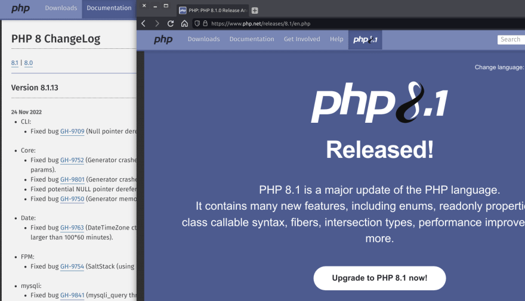Click the php logo in front window navbar

tap(163, 39)
